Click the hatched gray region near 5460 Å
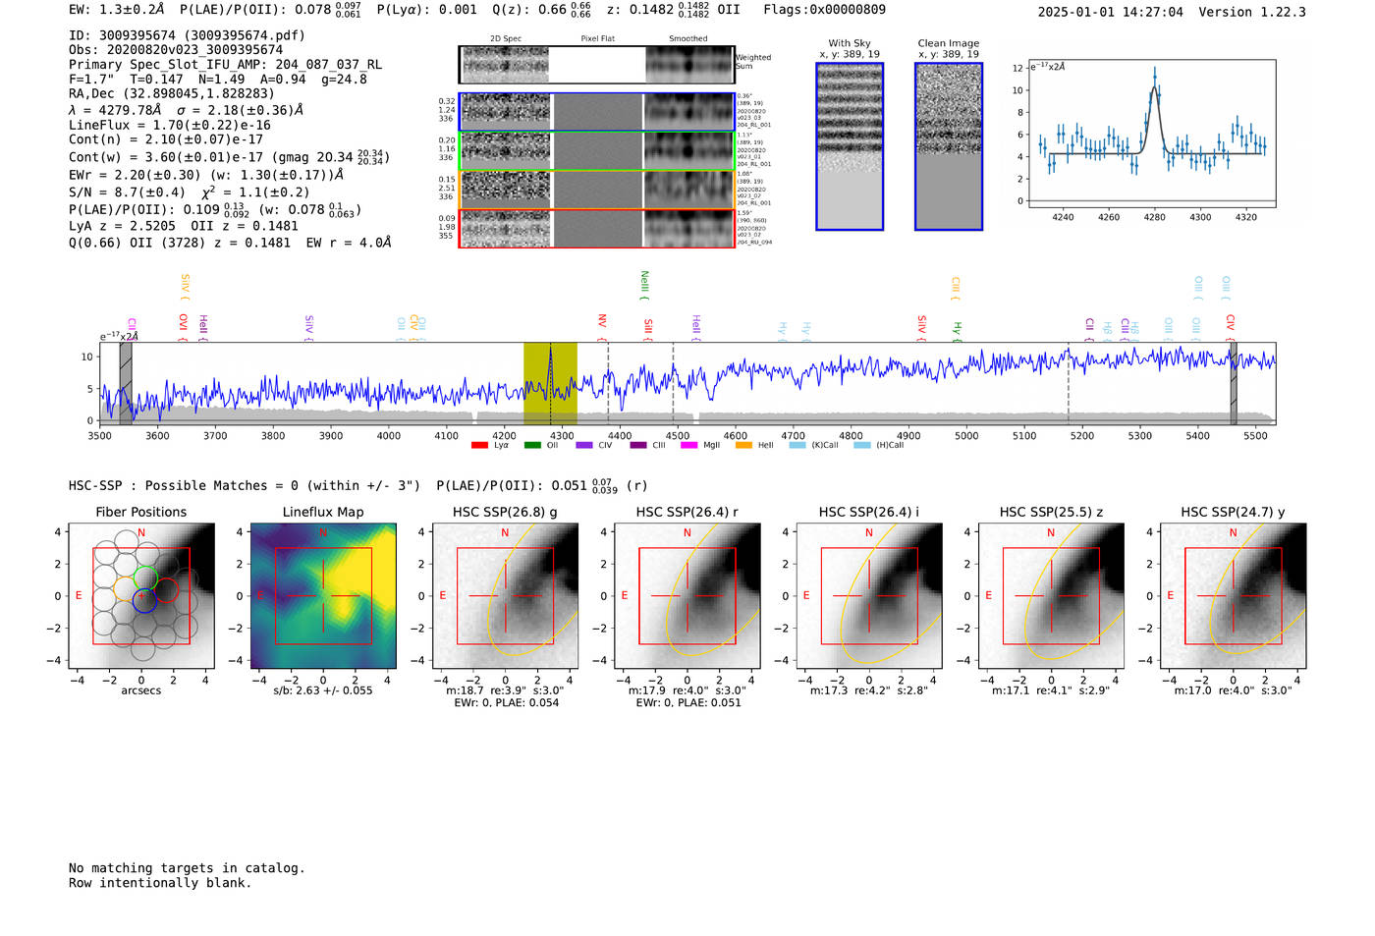 point(1234,384)
